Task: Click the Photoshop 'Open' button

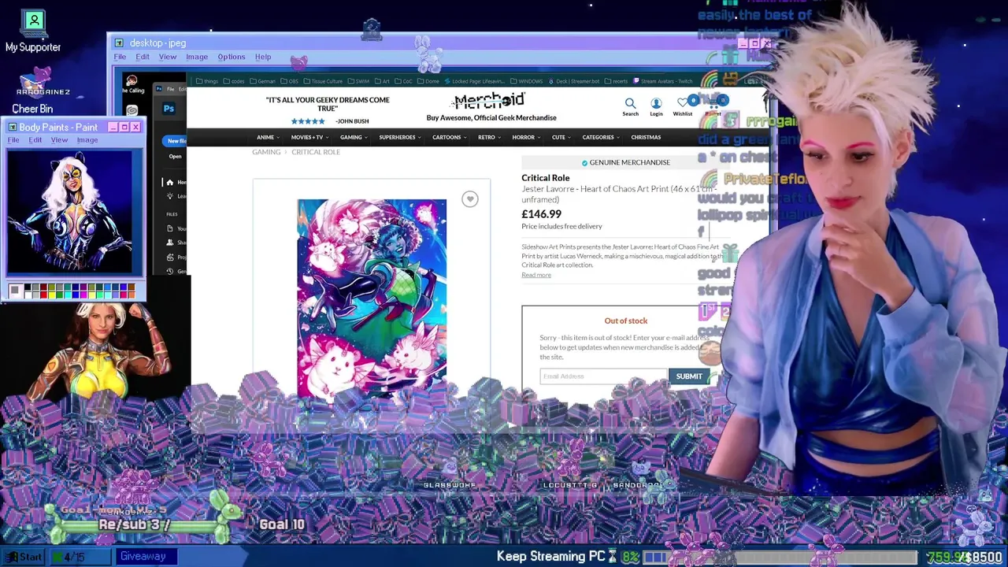Action: click(x=175, y=156)
